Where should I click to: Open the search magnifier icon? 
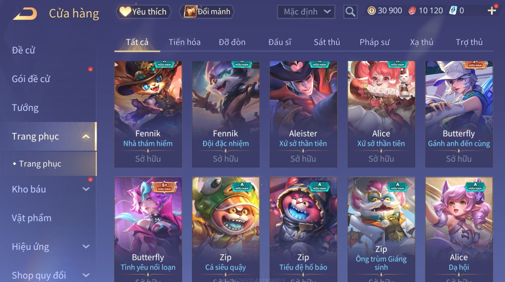[350, 12]
